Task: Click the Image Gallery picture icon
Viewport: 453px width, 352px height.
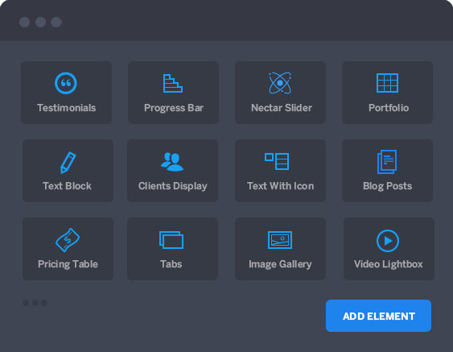Action: [280, 240]
